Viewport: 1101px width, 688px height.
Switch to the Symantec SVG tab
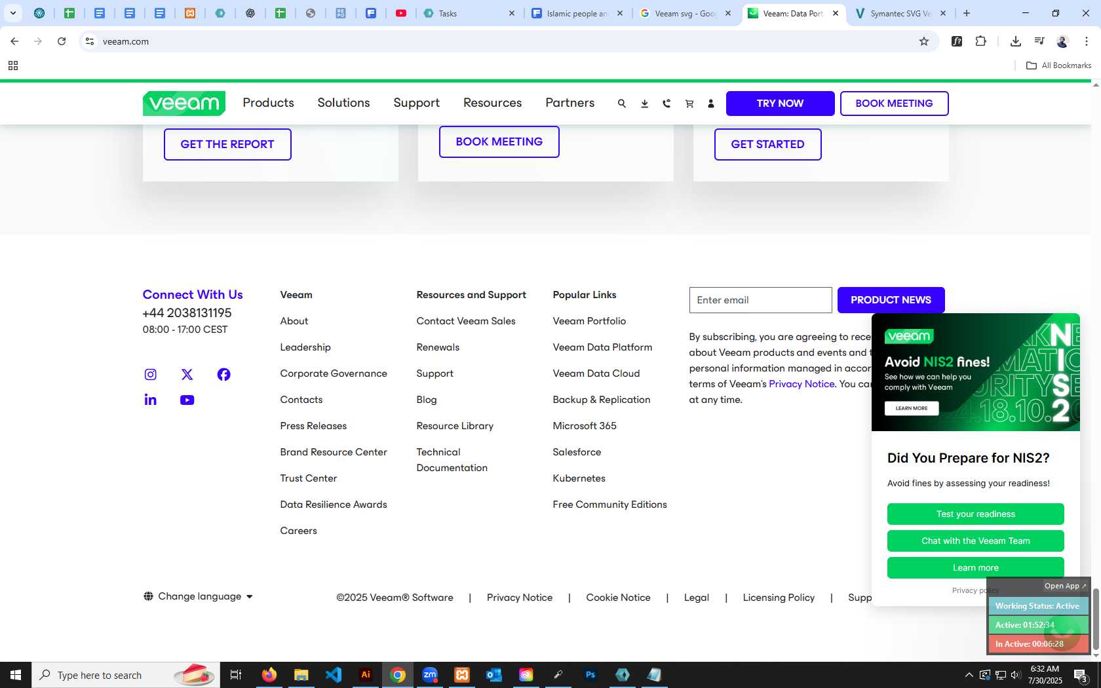(x=900, y=13)
